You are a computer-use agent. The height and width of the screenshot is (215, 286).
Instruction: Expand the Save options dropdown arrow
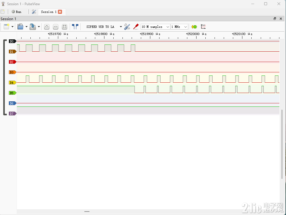click(x=39, y=27)
